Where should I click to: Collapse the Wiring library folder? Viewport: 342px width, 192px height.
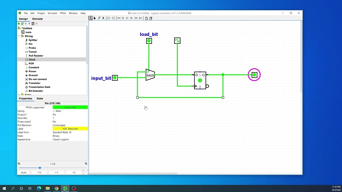point(19,36)
